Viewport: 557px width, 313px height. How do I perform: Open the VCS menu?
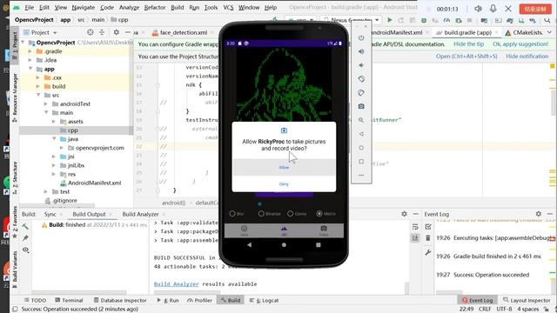(x=228, y=7)
